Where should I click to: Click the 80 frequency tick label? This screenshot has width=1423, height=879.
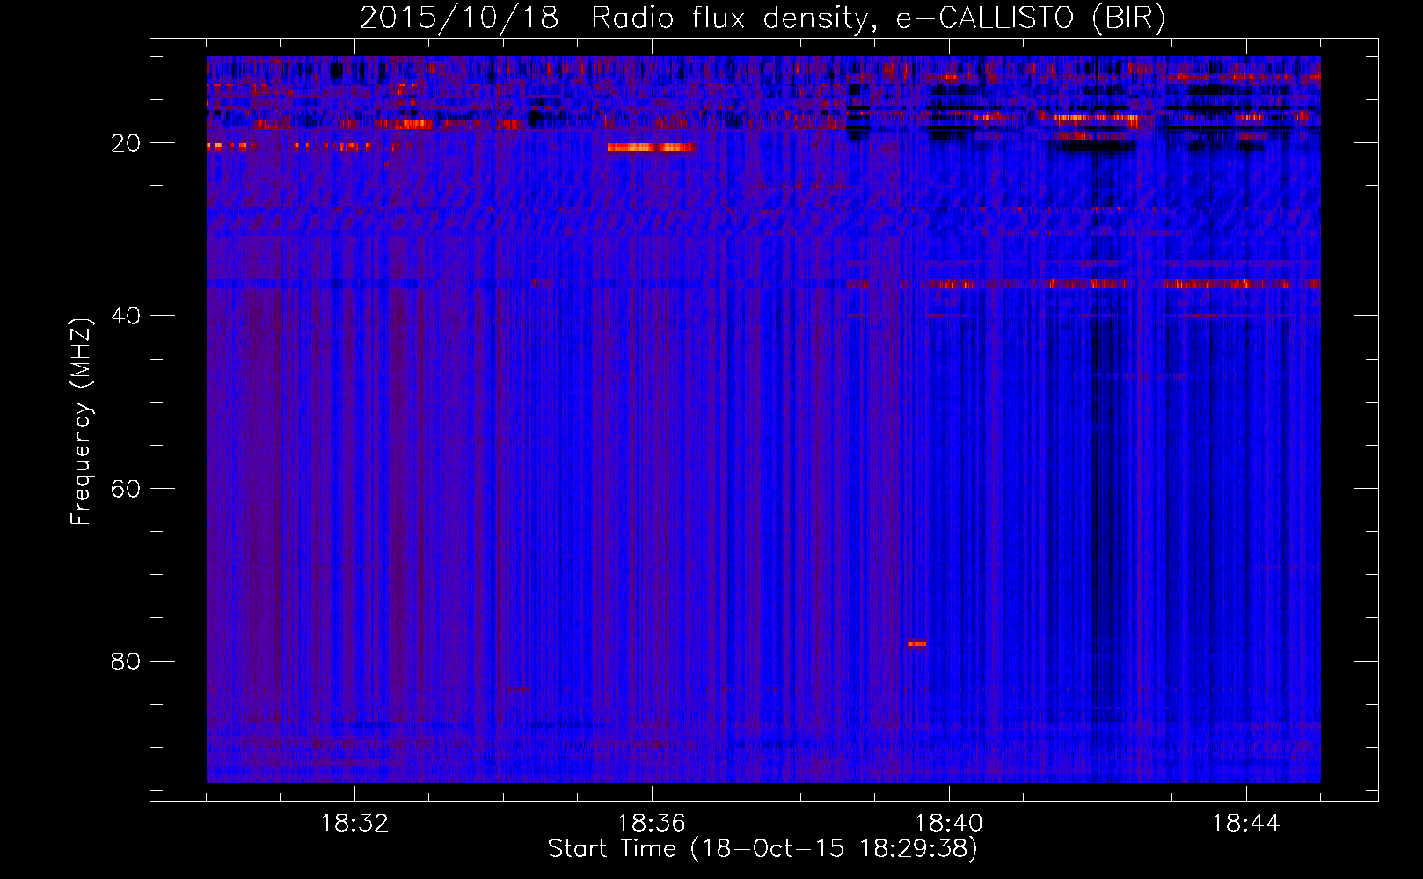point(126,661)
